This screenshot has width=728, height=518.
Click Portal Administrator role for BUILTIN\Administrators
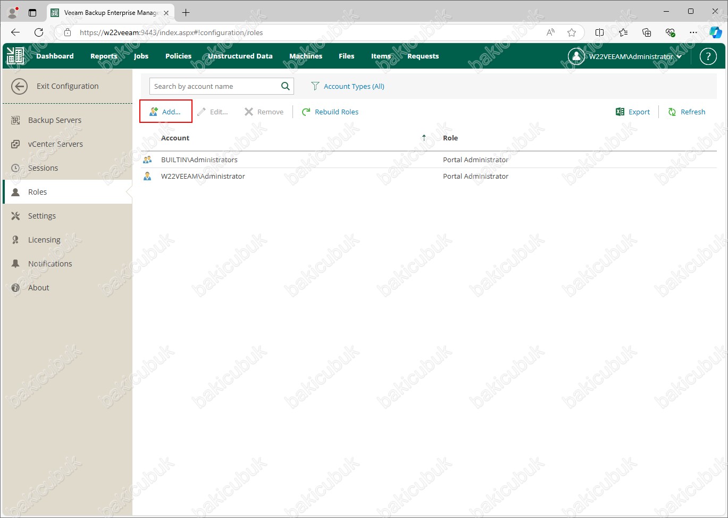pyautogui.click(x=475, y=160)
